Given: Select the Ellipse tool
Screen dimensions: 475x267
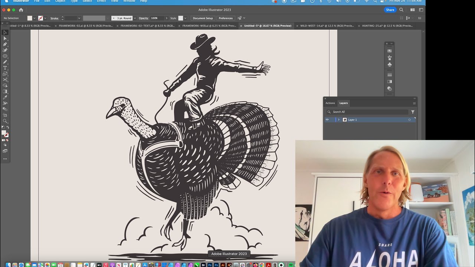Looking at the screenshot, I should coord(5,56).
